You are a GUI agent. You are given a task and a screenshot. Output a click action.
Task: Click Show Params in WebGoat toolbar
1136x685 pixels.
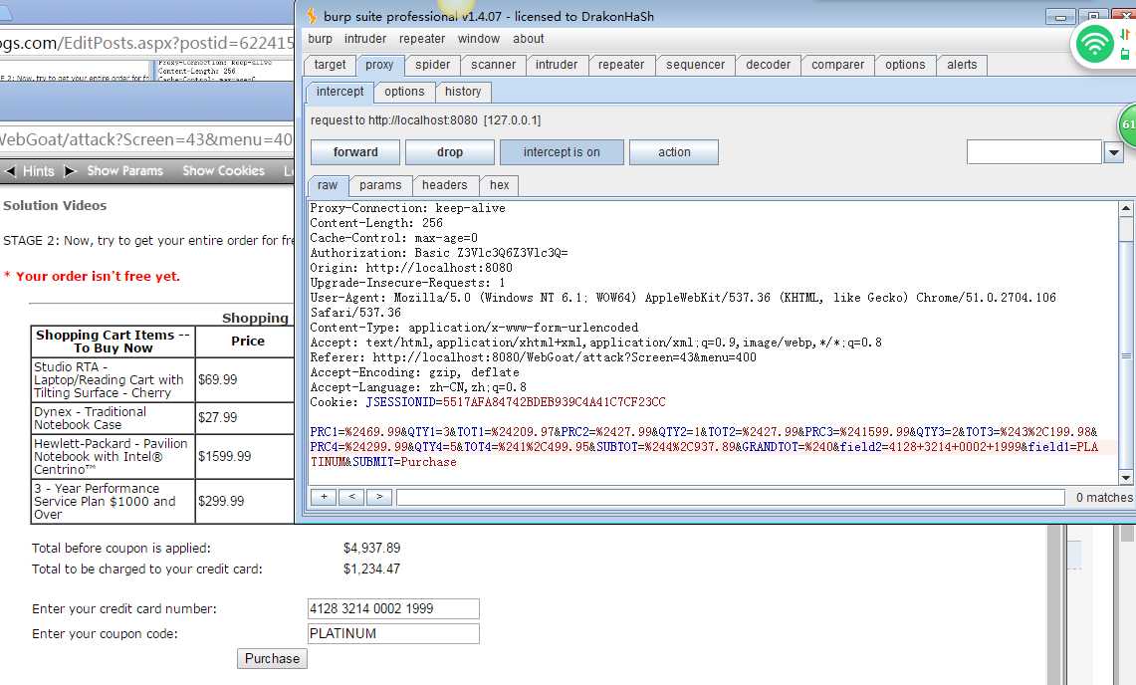point(124,171)
